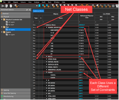The image size is (119, 100).
Task: Click the solid cyan bookmark icon
Action: [x=39, y=6]
